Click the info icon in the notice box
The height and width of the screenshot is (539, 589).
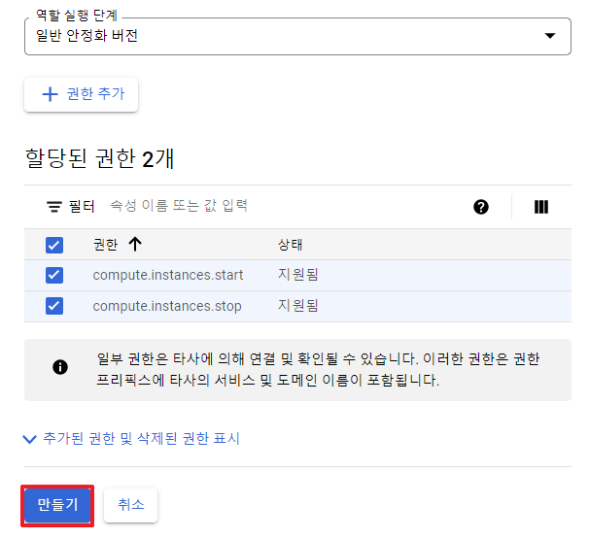click(60, 367)
